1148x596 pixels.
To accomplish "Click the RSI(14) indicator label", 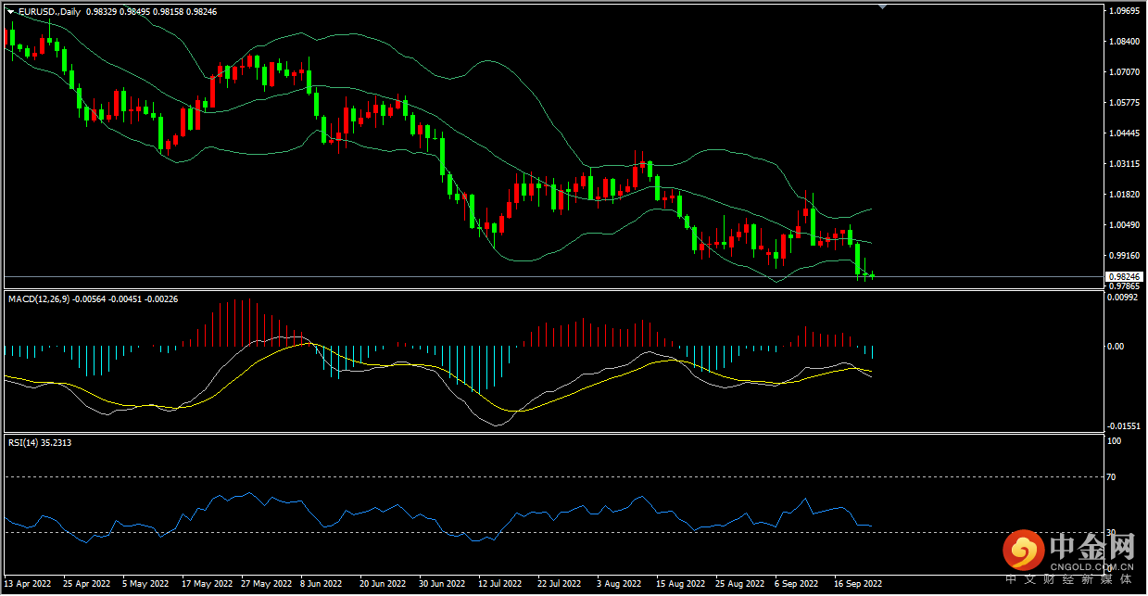I will pyautogui.click(x=23, y=442).
